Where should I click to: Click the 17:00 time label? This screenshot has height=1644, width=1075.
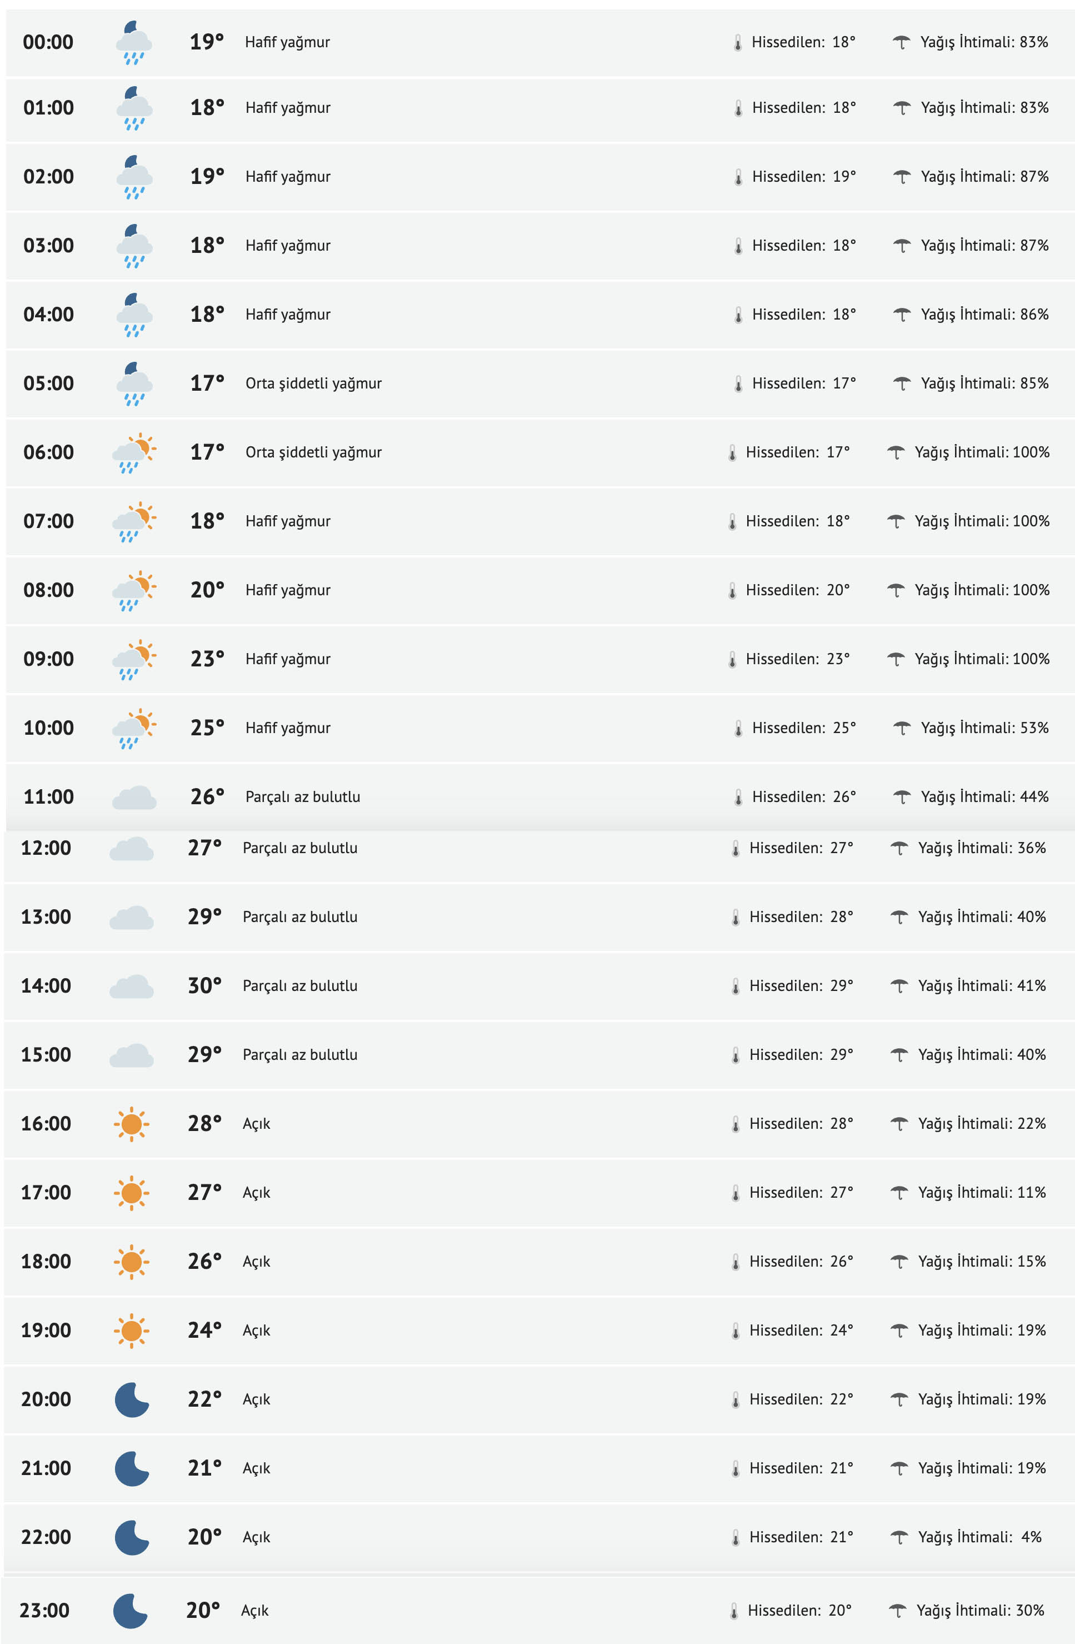coord(46,1193)
